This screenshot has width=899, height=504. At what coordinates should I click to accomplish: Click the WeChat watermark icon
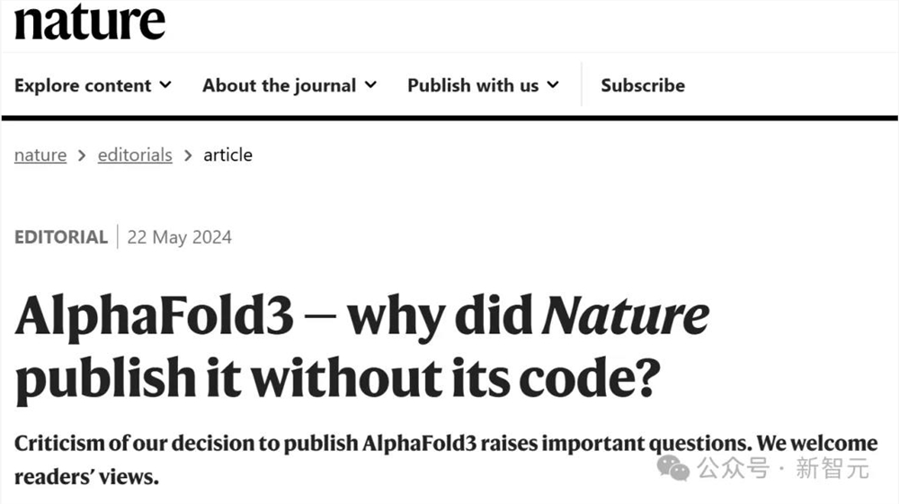(675, 466)
